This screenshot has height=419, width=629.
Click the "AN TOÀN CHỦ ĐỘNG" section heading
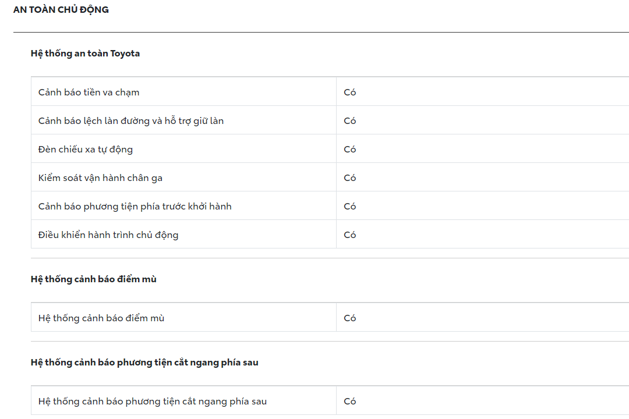click(61, 10)
